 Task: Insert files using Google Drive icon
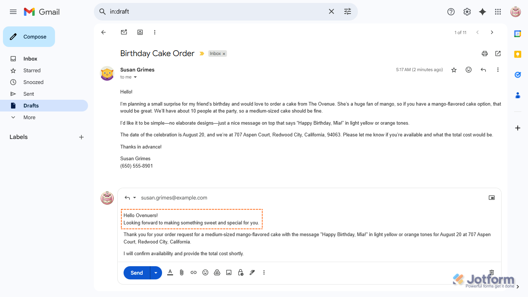[217, 272]
